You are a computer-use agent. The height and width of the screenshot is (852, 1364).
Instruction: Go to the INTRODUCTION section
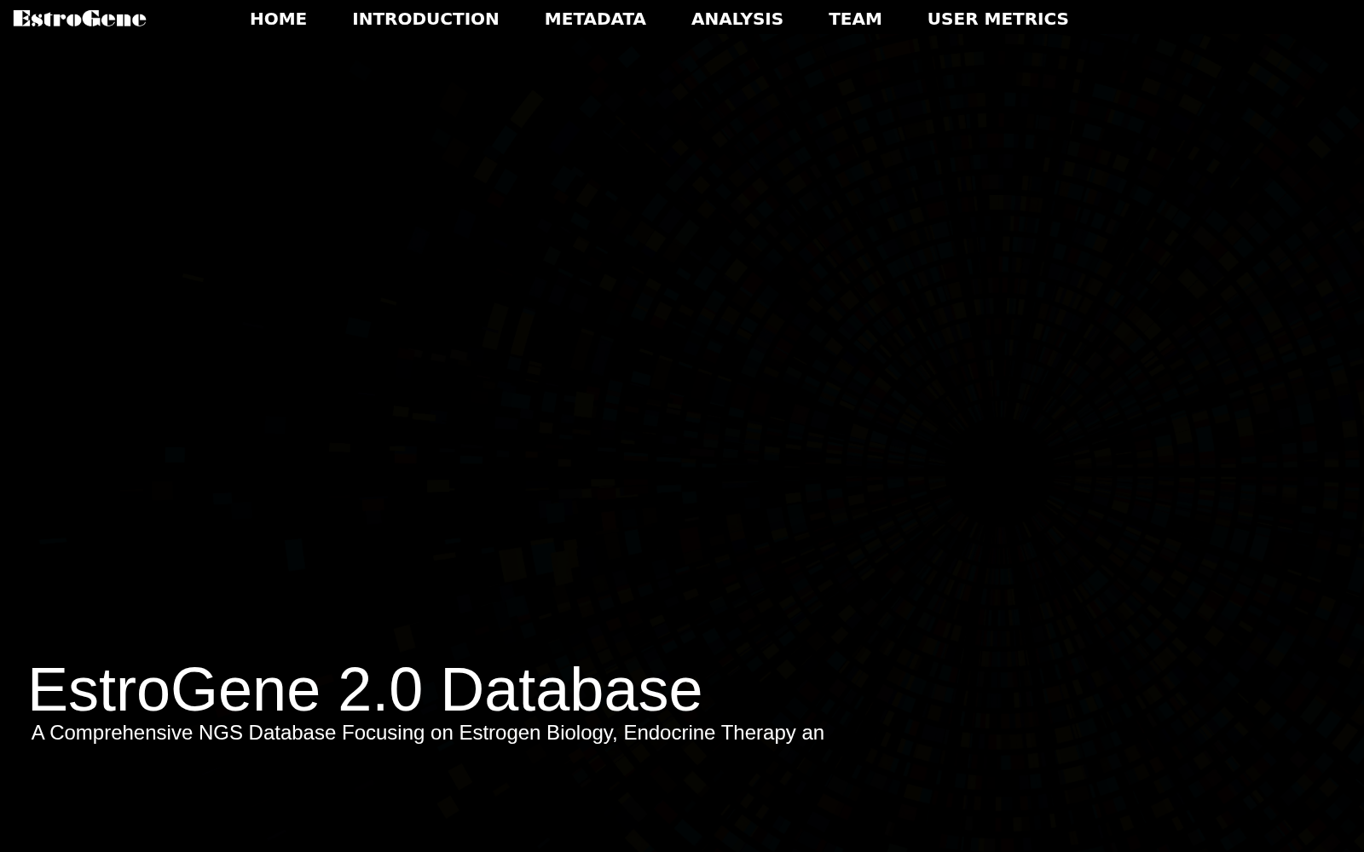coord(425,19)
